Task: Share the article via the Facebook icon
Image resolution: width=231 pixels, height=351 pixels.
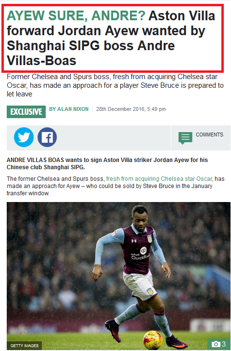Action: click(x=47, y=137)
